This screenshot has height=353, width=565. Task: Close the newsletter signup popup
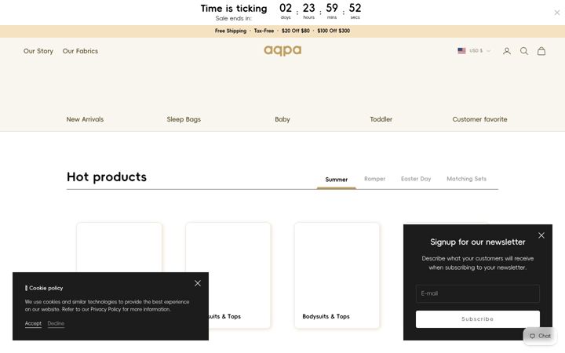tap(541, 235)
